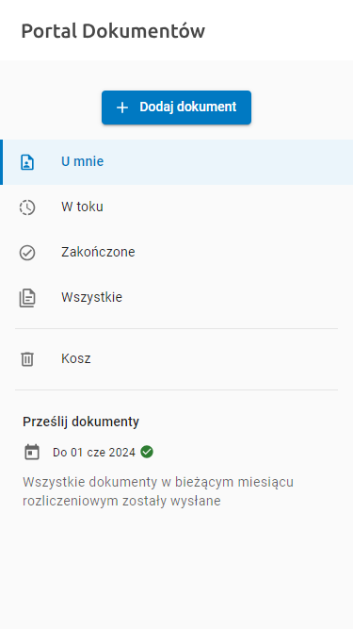The image size is (353, 629).
Task: Click the Portal Dokumentów title
Action: point(113,31)
